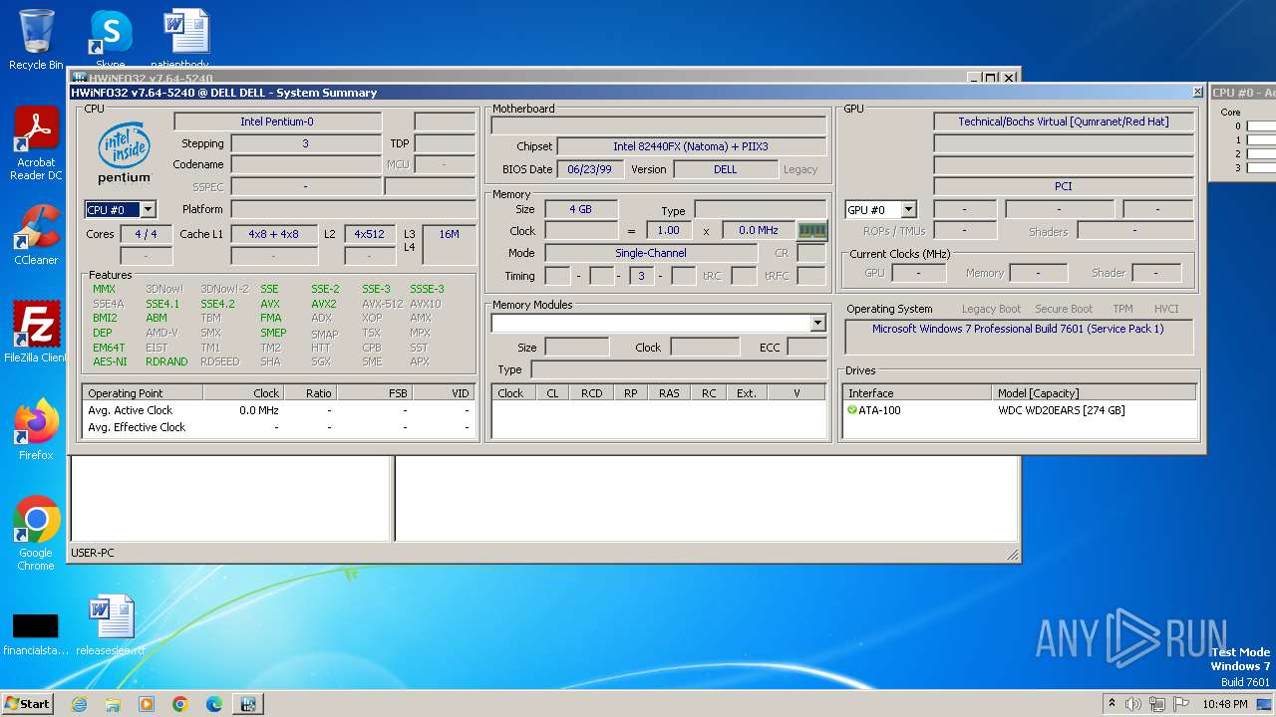Click the taskbar clock showing 10:48 PM
The width and height of the screenshot is (1276, 717).
click(x=1224, y=704)
